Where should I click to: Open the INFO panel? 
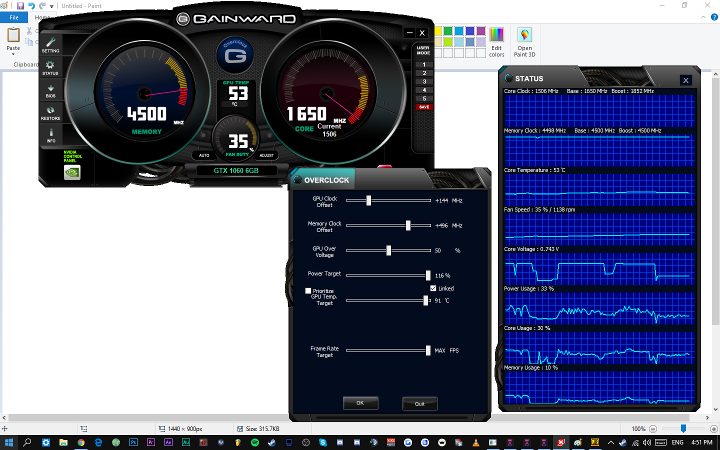click(51, 134)
